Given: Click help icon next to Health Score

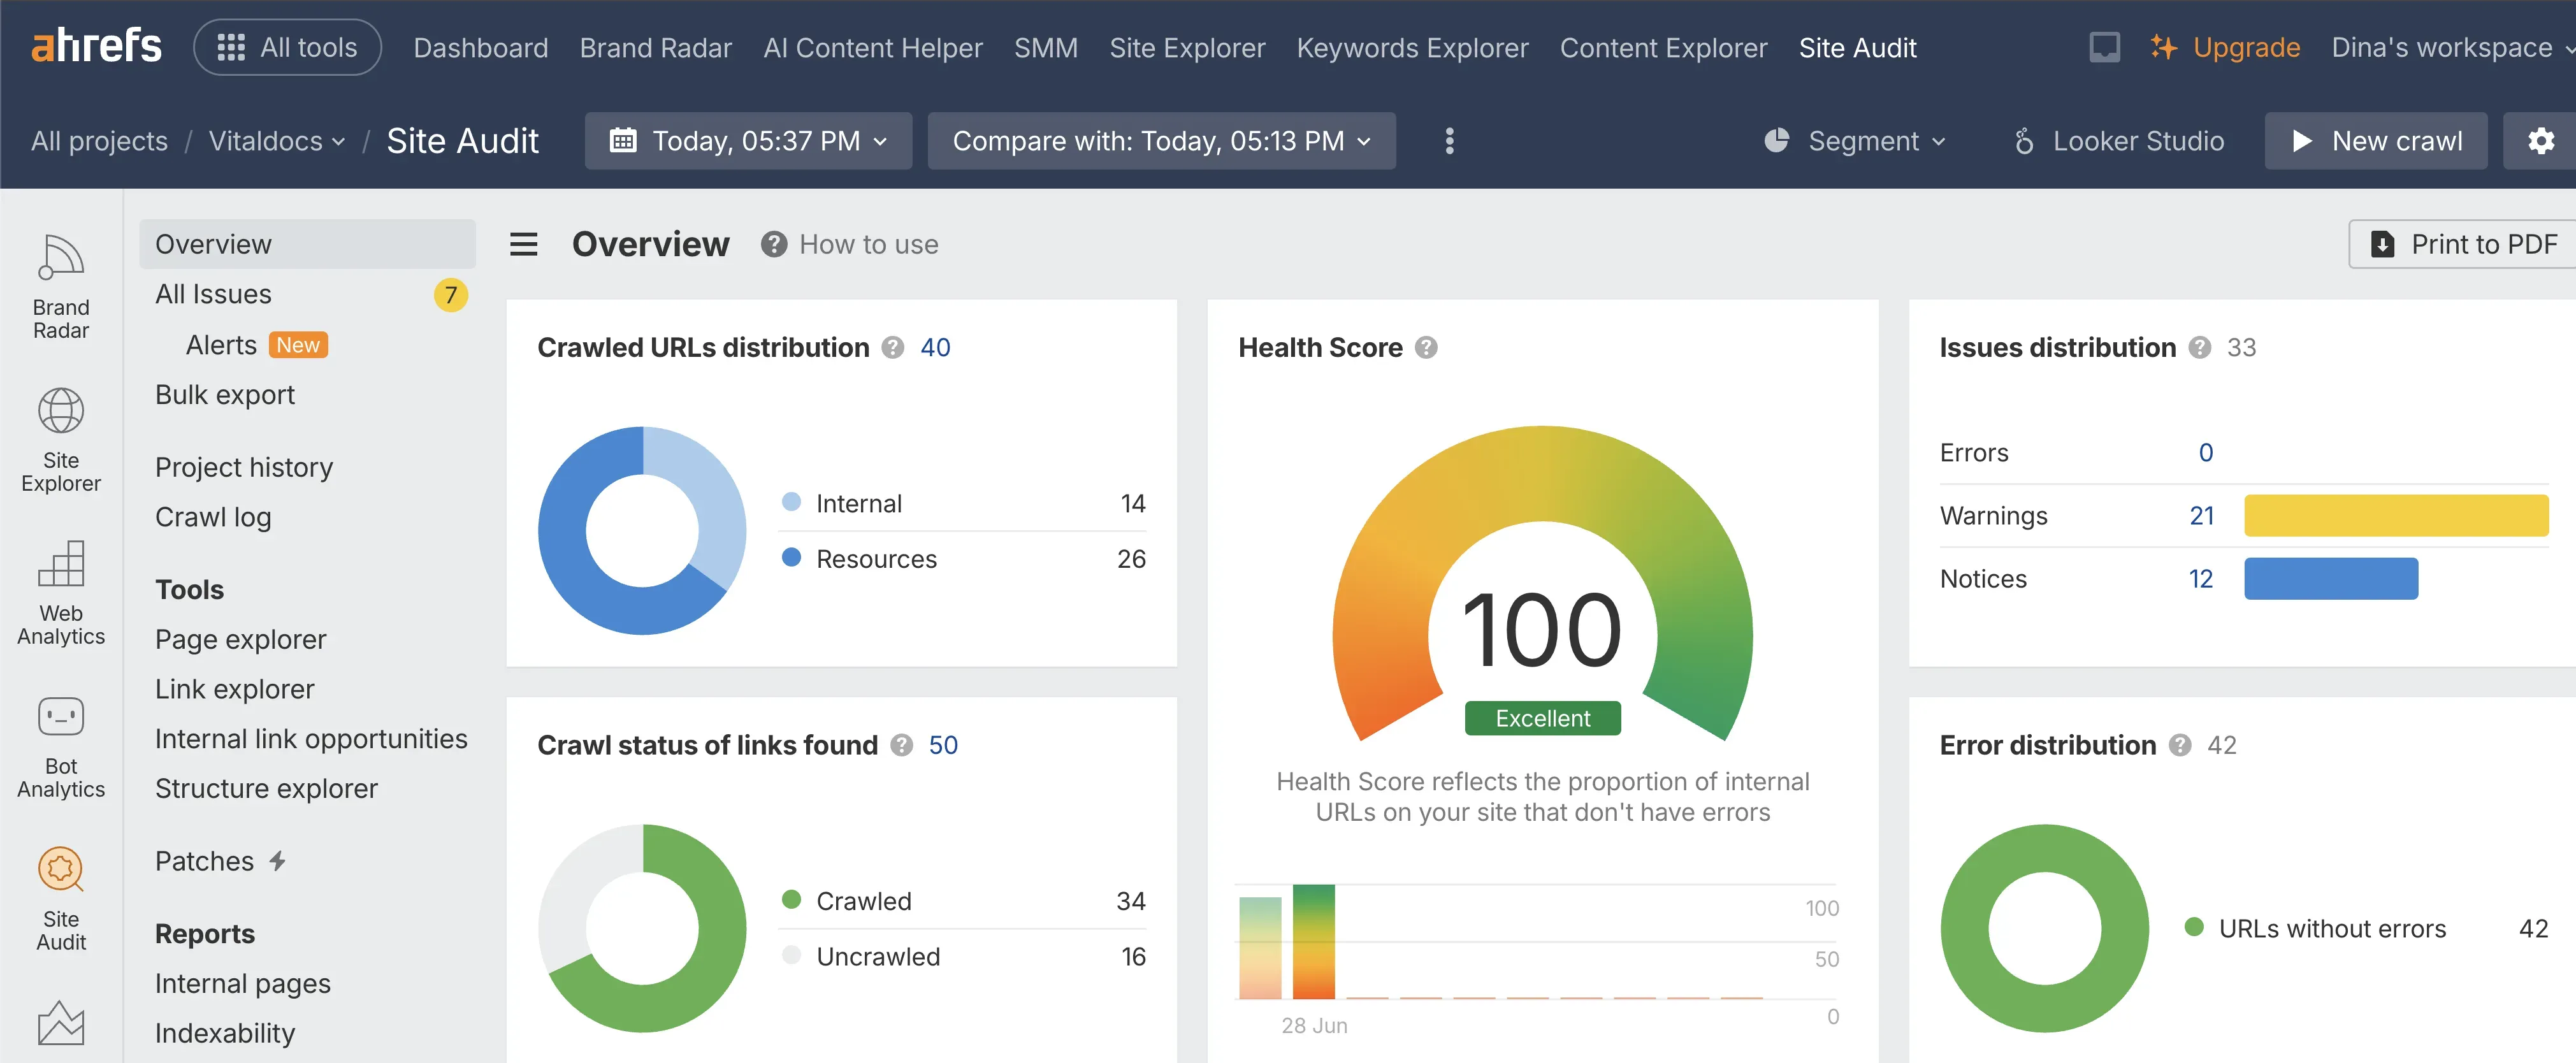Looking at the screenshot, I should coord(1427,348).
